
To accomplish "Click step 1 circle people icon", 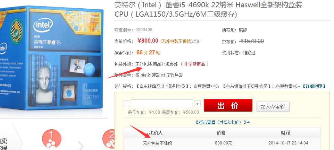I will (x=51, y=139).
